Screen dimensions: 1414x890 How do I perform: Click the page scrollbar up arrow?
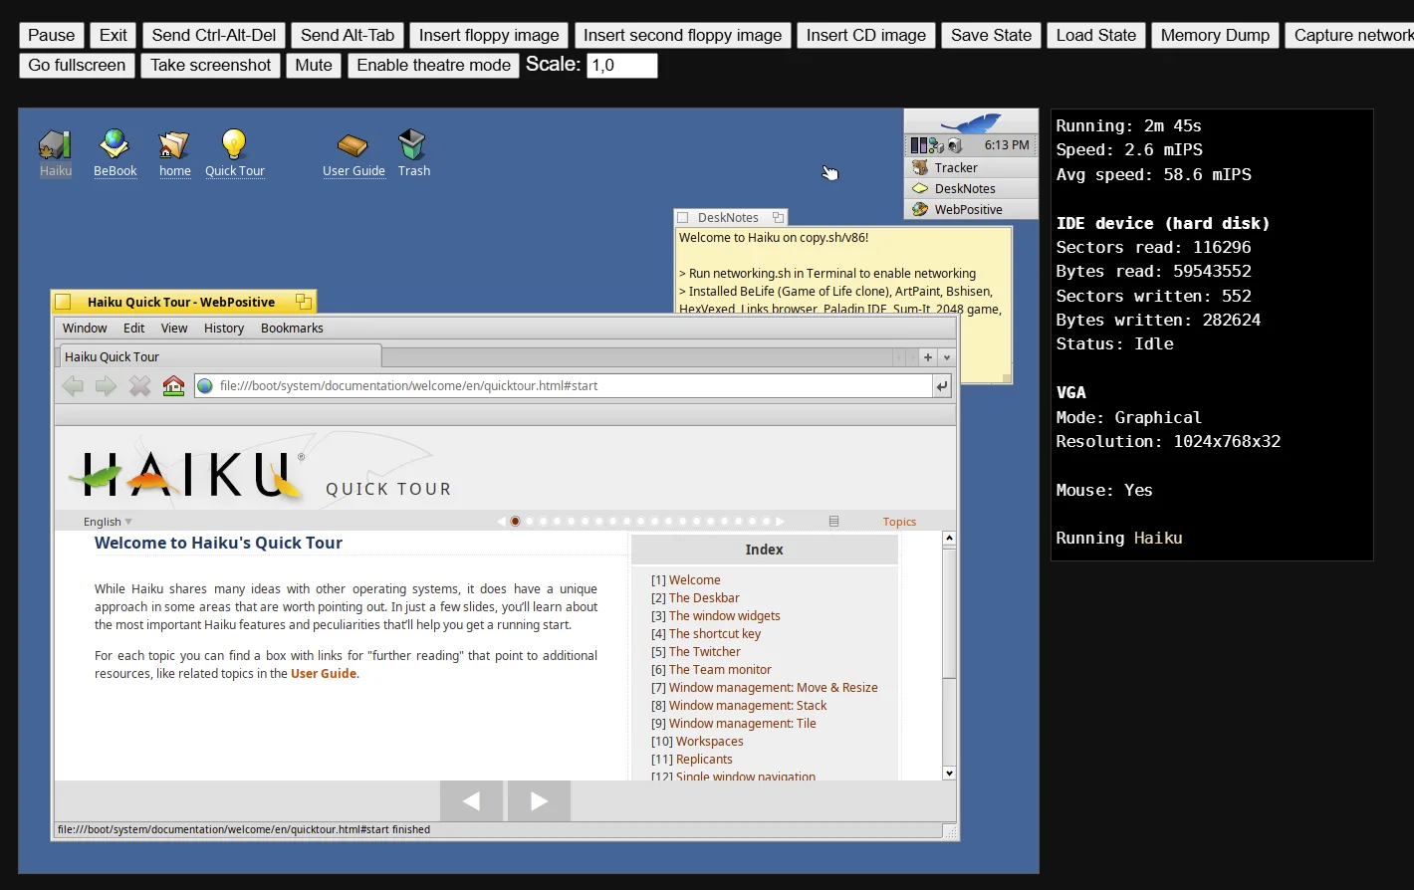949,538
